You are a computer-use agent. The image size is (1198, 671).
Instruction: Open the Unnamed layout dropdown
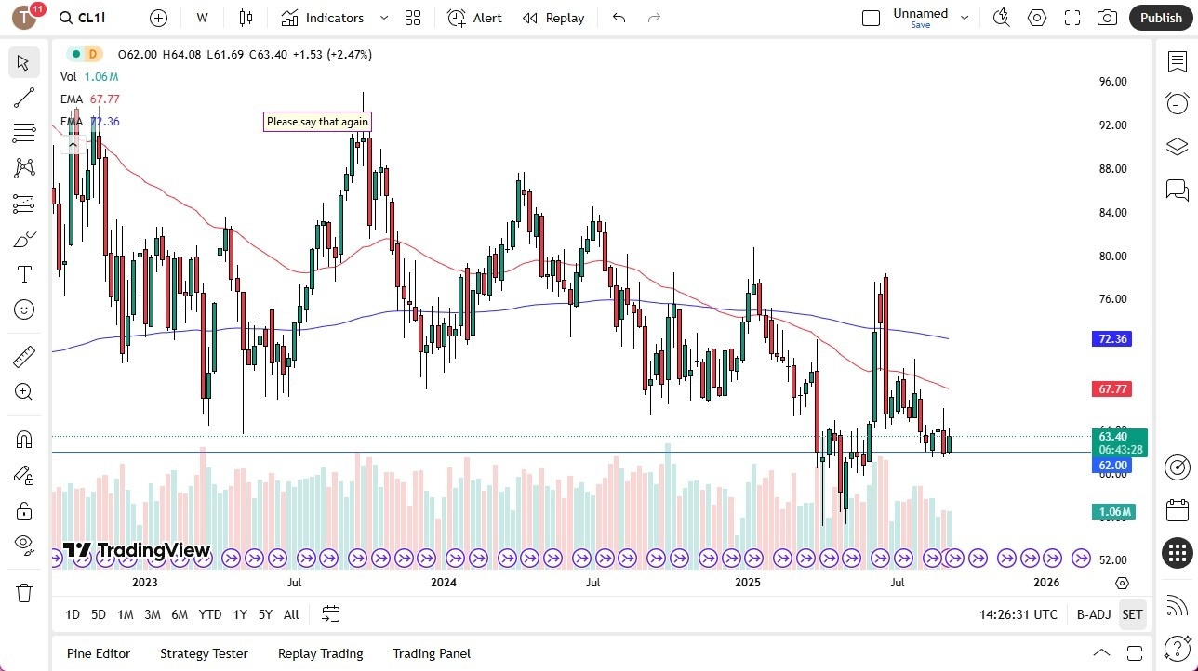(965, 16)
